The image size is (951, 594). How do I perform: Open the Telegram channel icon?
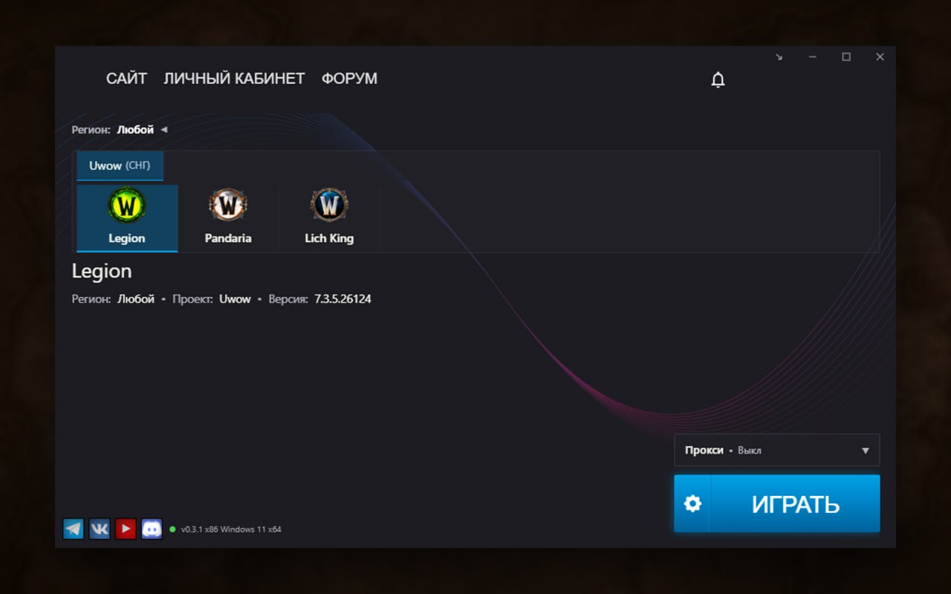click(x=74, y=529)
